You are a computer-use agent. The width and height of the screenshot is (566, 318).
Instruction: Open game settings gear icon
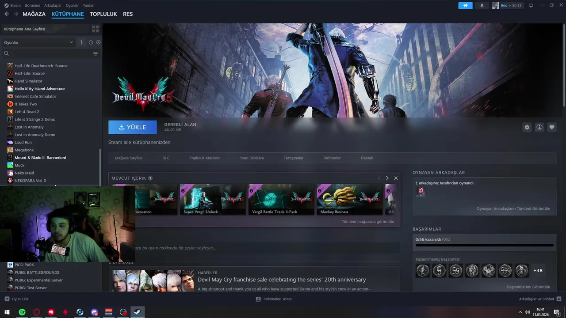[527, 127]
